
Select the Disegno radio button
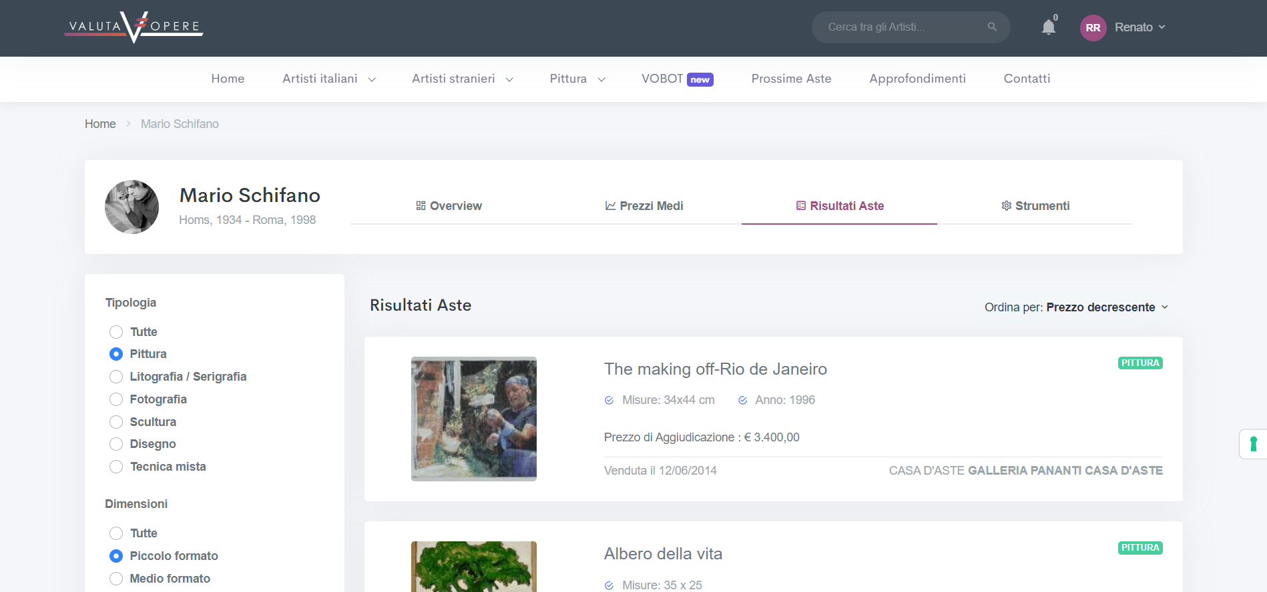(116, 444)
